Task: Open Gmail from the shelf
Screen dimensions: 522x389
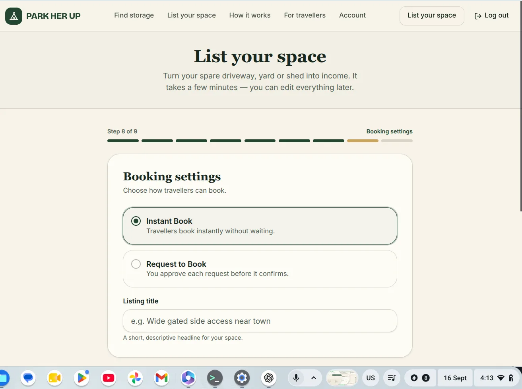Action: click(x=162, y=378)
